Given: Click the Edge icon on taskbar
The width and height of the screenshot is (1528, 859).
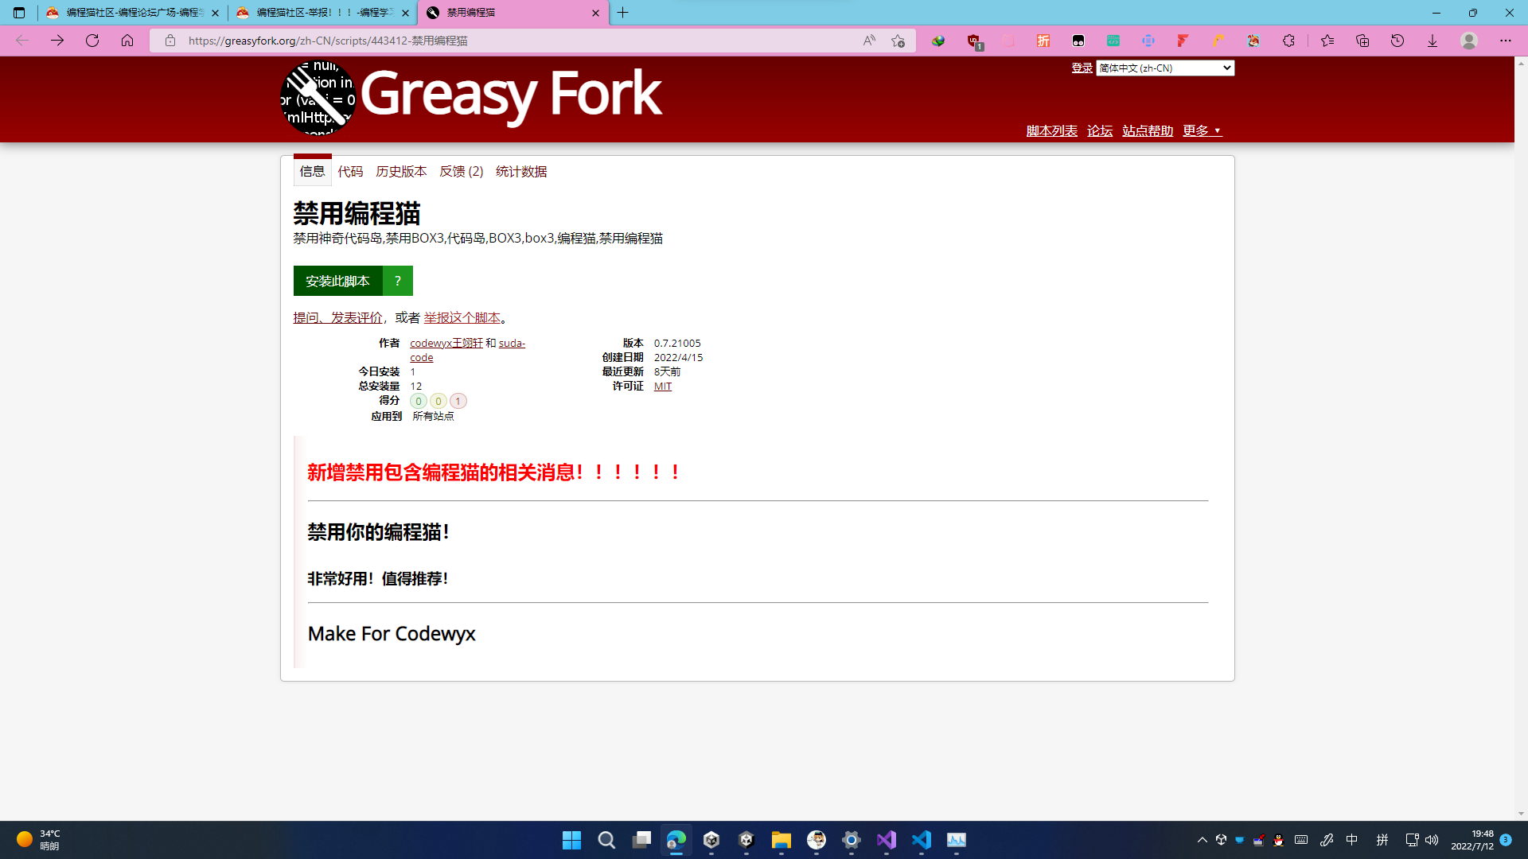Looking at the screenshot, I should pos(676,840).
